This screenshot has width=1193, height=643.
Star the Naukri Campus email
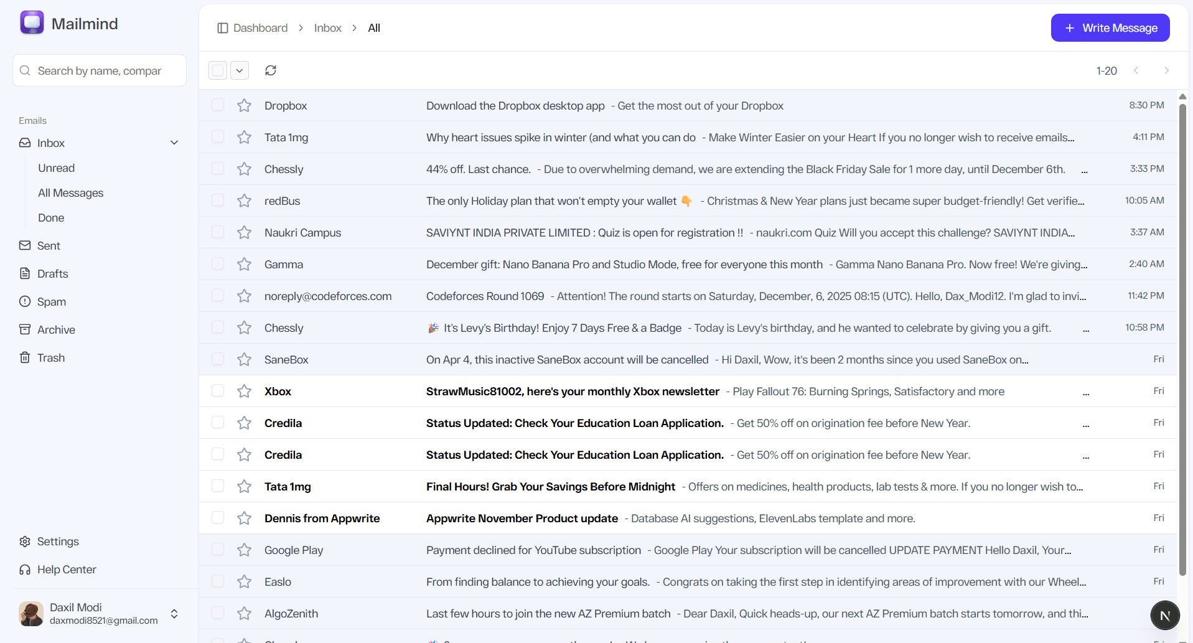click(244, 233)
